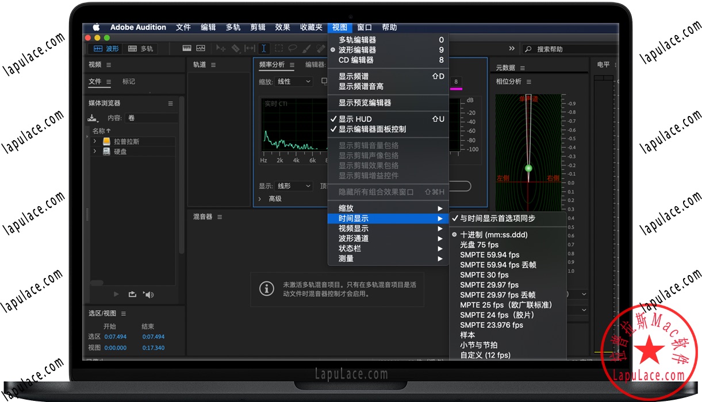The height and width of the screenshot is (402, 702).
Task: Switch to the 多轨 editor tab
Action: pyautogui.click(x=140, y=48)
